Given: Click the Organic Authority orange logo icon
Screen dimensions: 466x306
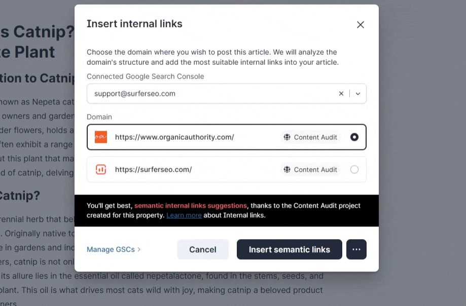Looking at the screenshot, I should point(101,137).
